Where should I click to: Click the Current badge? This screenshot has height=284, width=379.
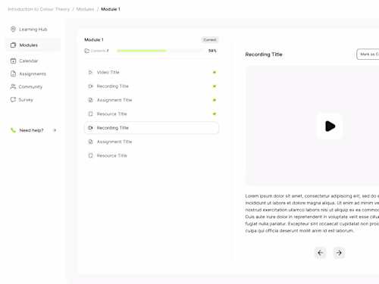tap(210, 39)
